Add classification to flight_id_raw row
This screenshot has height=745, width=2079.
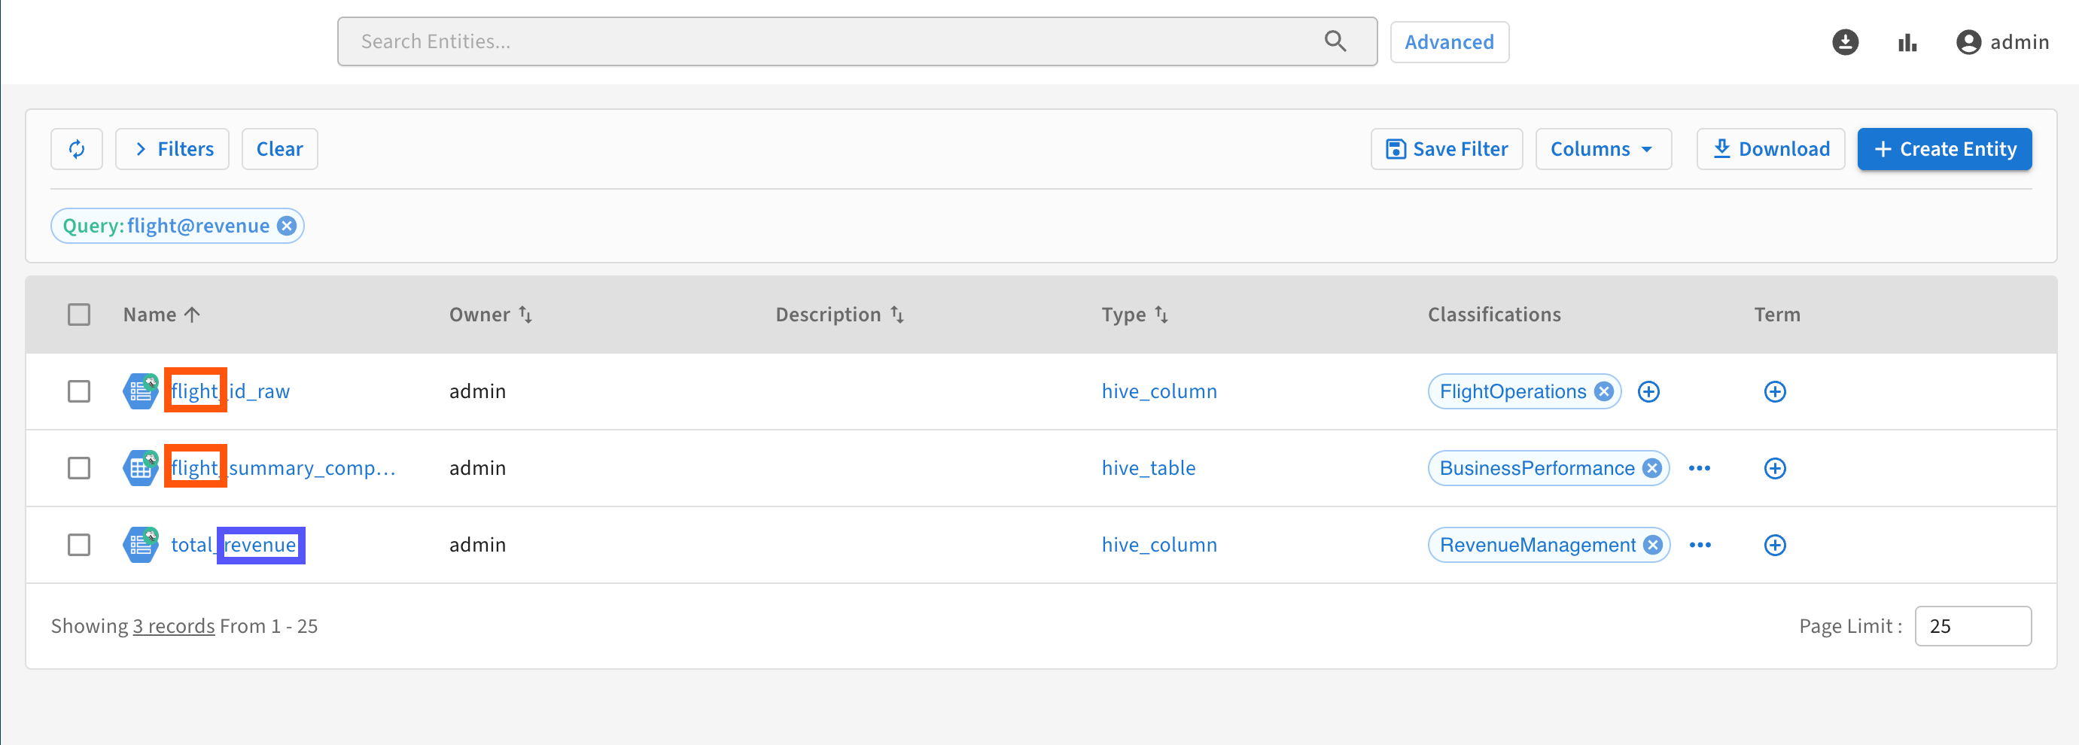[1648, 391]
